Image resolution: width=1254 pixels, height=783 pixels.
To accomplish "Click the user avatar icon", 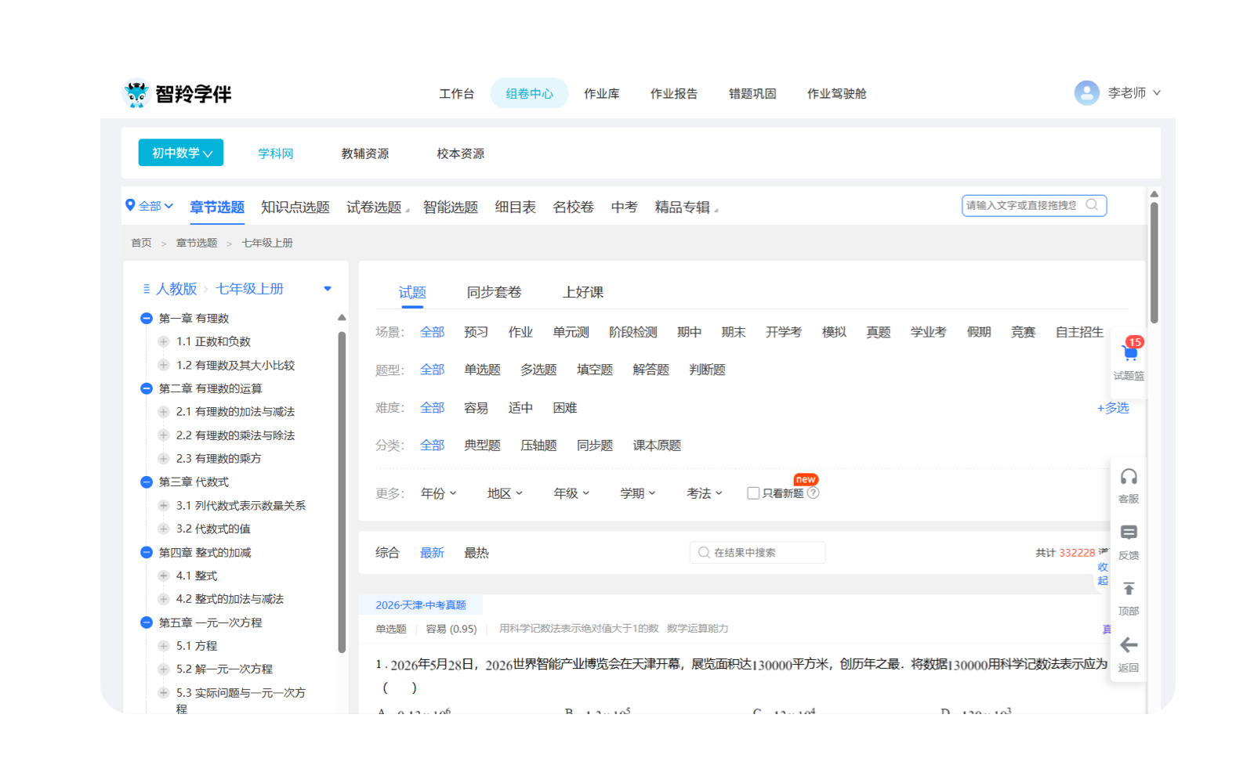I will pyautogui.click(x=1086, y=93).
